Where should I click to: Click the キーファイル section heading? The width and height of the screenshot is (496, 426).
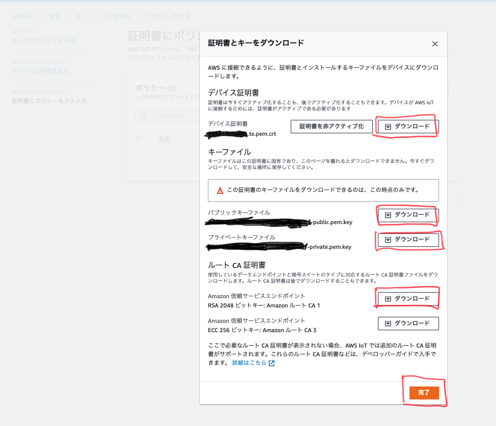pyautogui.click(x=229, y=152)
